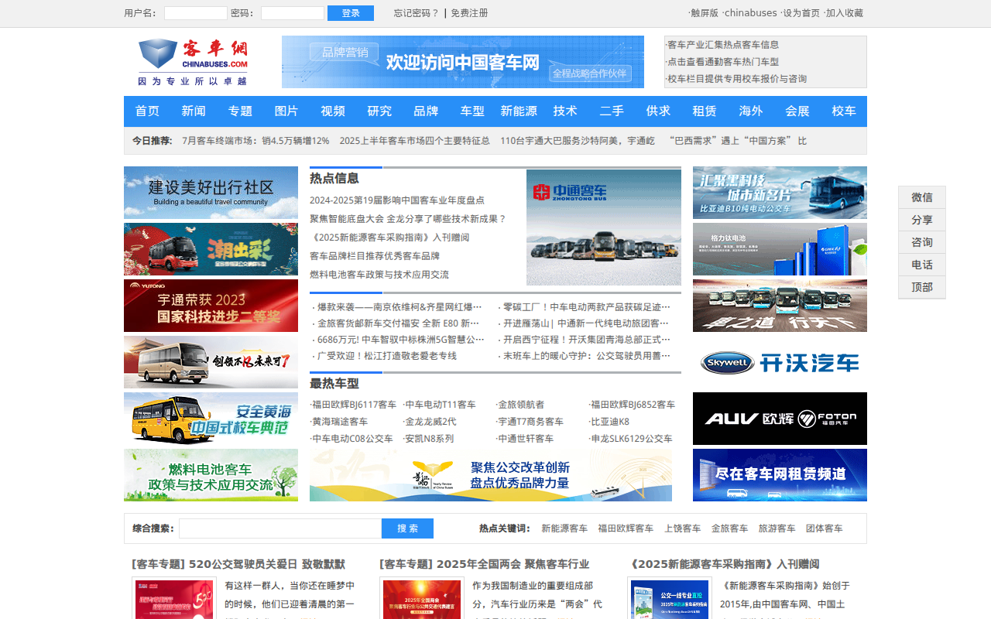
Task: Open the 安全黄海 school bus banner
Action: [211, 419]
